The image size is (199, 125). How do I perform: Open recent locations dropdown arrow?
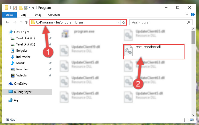point(21,22)
